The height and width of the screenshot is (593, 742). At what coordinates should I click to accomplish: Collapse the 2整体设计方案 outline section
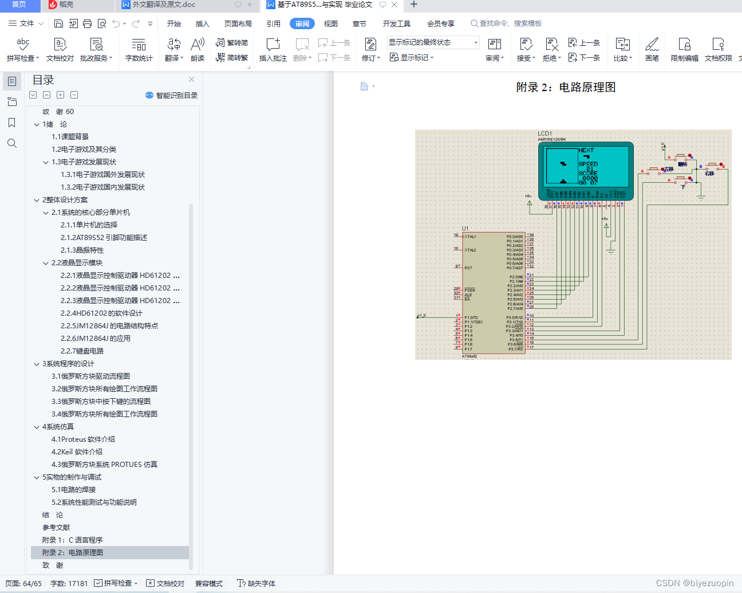pos(36,199)
